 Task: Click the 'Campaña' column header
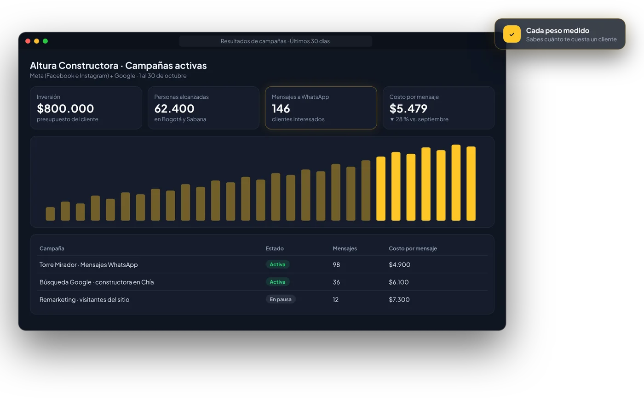tap(52, 248)
